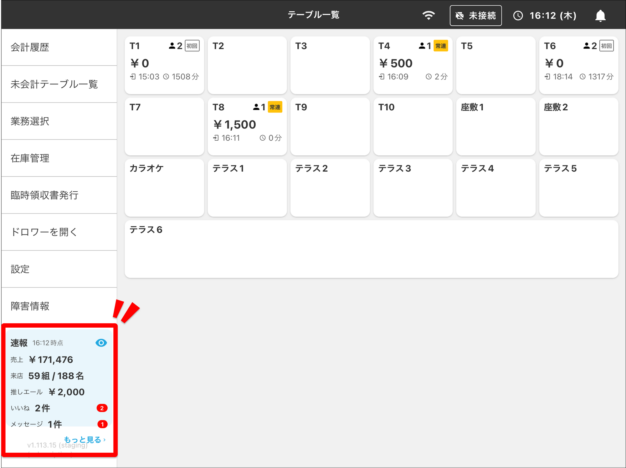Viewport: 626px width, 468px height.
Task: Select table T8 with ¥1,500
Action: coord(247,127)
